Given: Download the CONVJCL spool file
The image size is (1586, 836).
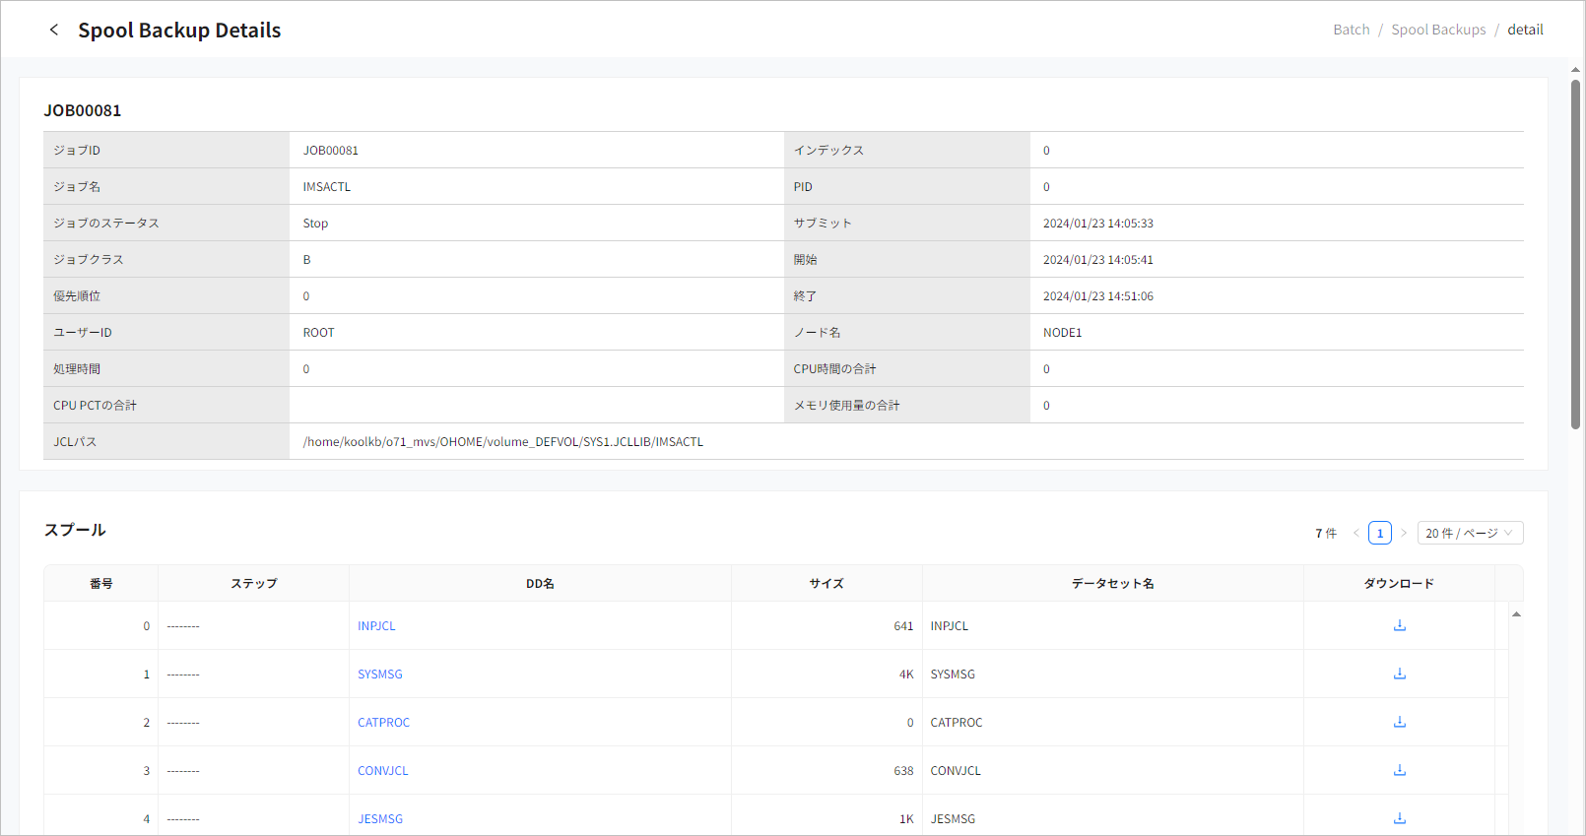Looking at the screenshot, I should [x=1399, y=770].
